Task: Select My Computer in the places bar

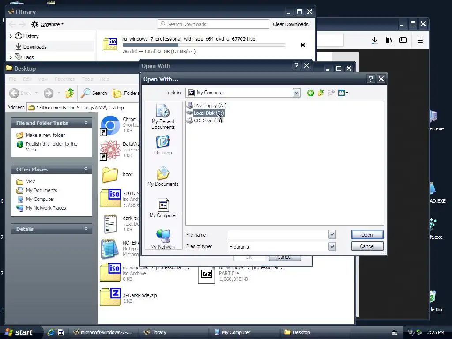Action: click(163, 208)
